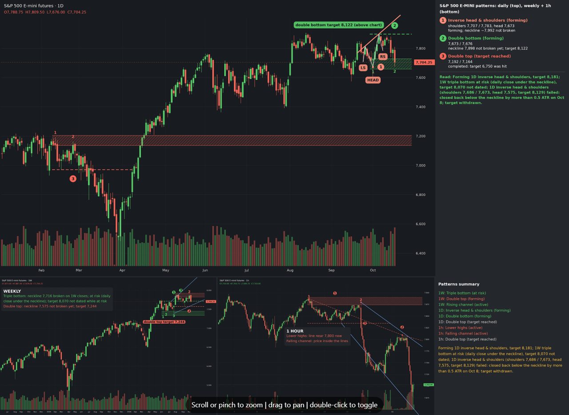This screenshot has height=415, width=569.
Task: Click the '7,673 / 7,676' double bottom lows
Action: (x=460, y=44)
